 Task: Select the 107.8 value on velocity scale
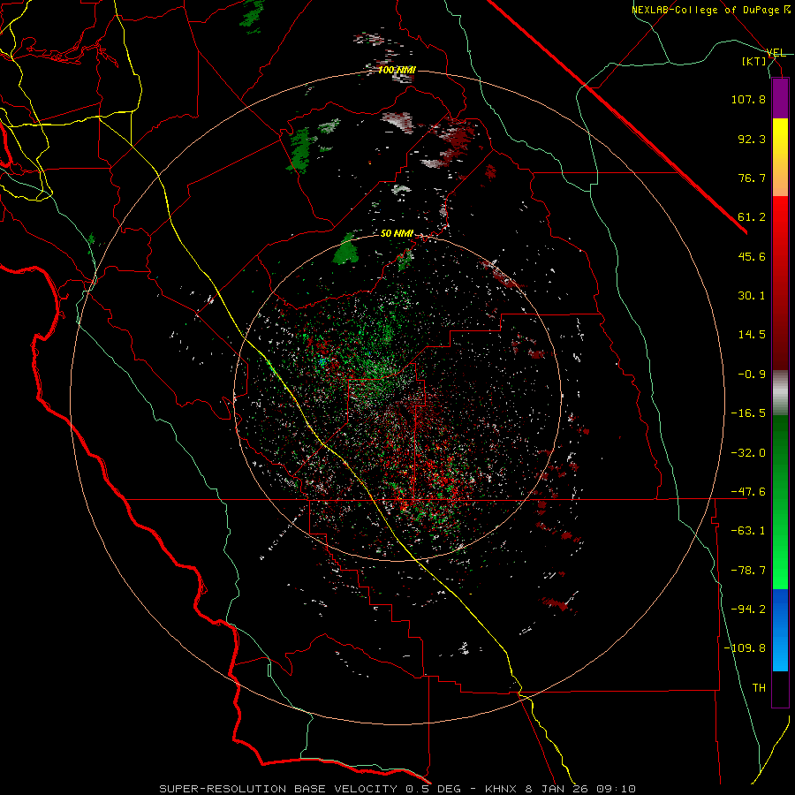coord(748,99)
